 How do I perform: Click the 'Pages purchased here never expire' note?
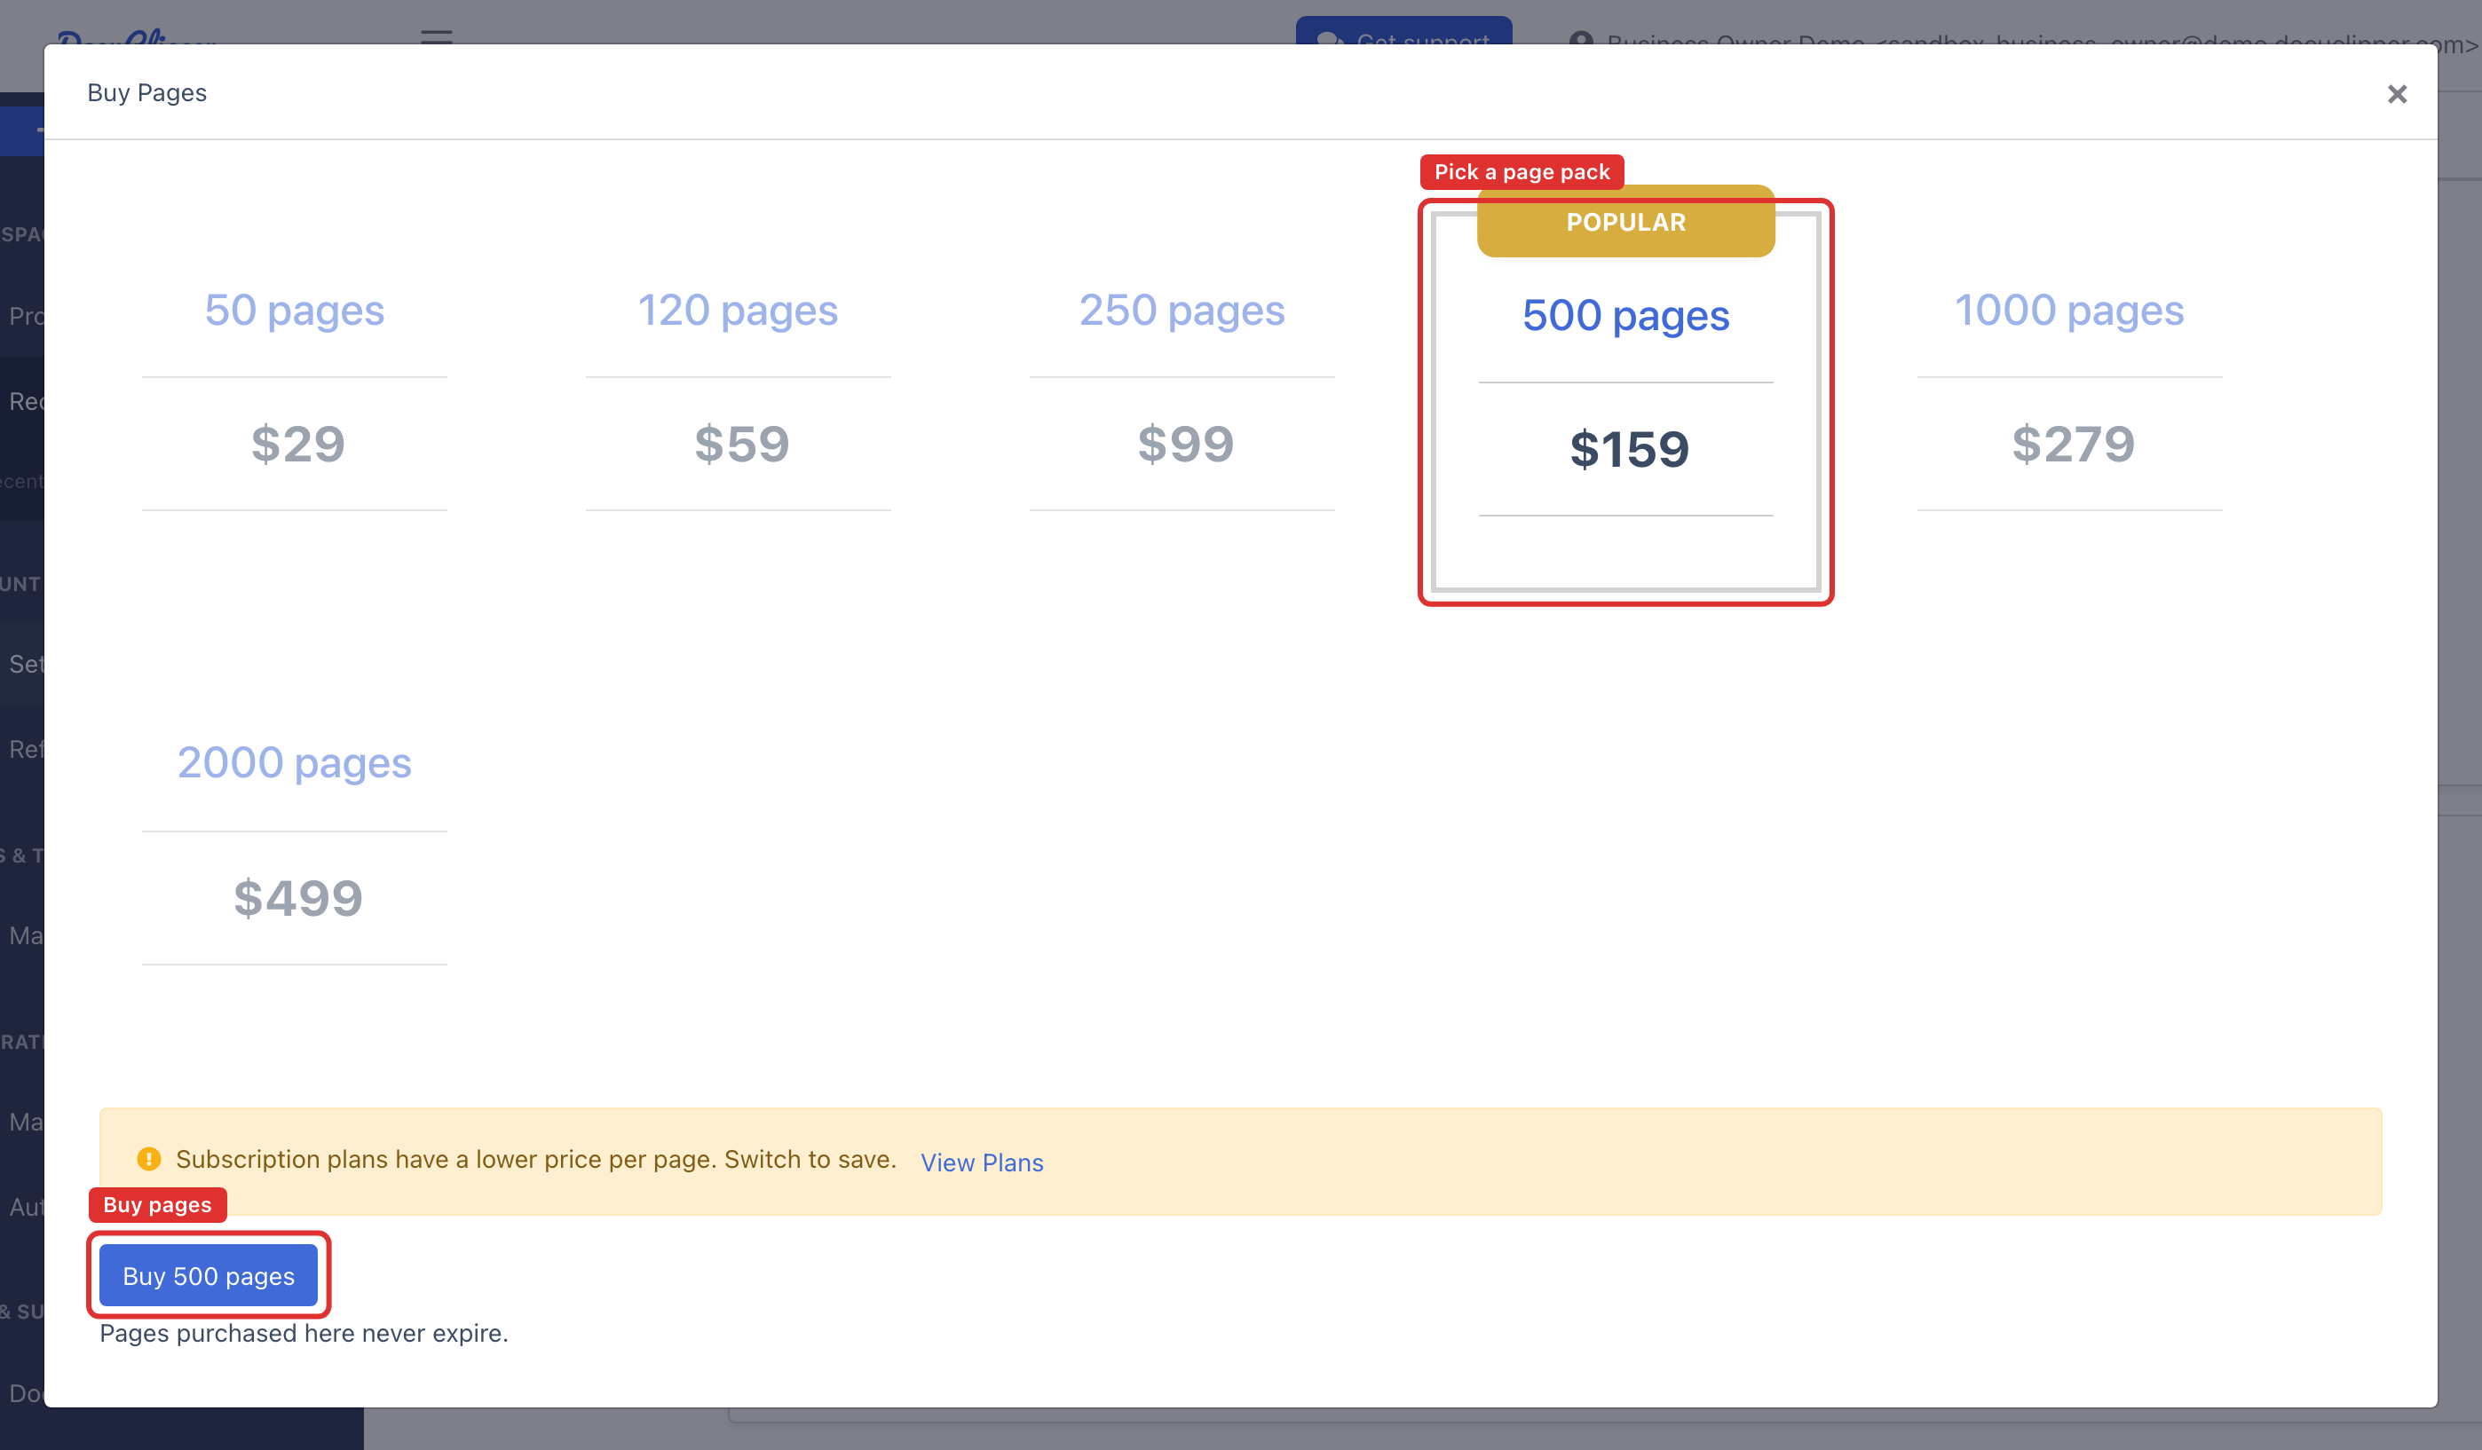pyautogui.click(x=304, y=1334)
